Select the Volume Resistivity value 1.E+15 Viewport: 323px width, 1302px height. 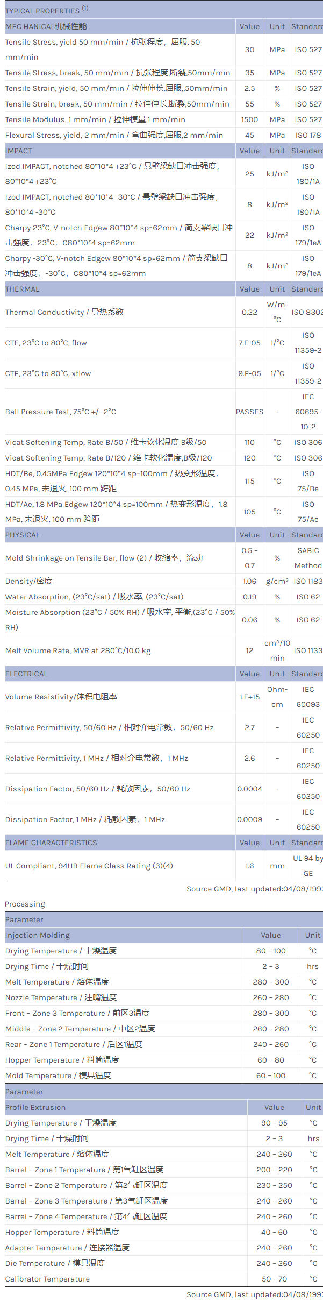click(249, 697)
